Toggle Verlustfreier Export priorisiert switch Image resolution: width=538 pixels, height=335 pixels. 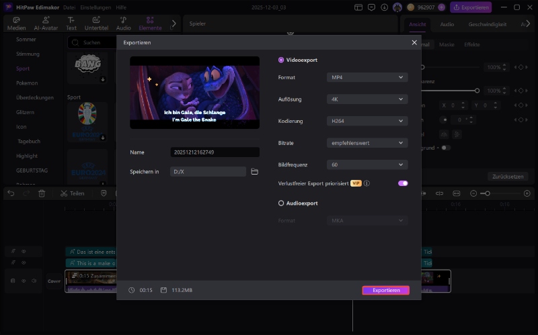coord(403,183)
